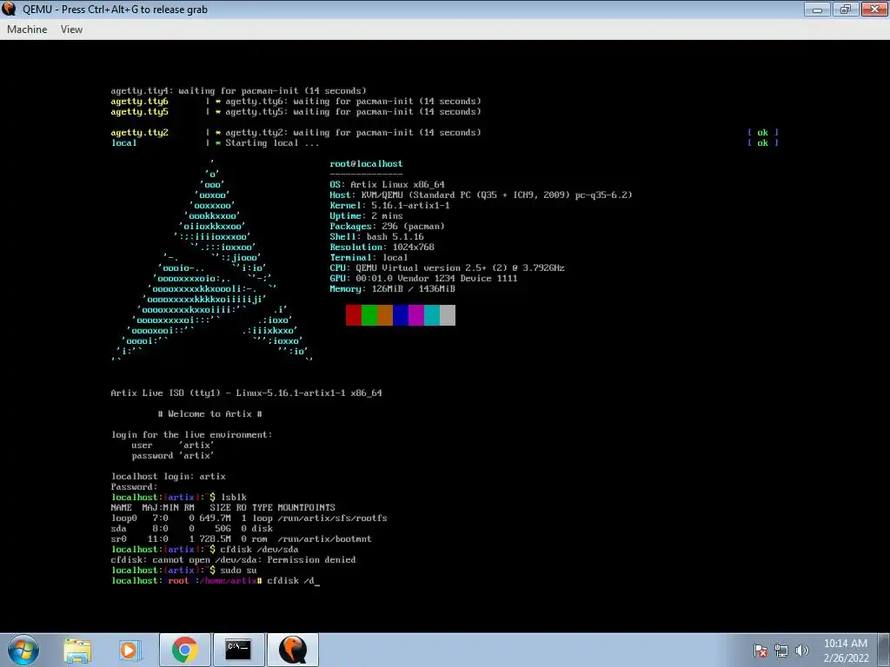Click the orange-brown color block
Viewport: 890px width, 667px height.
pos(385,315)
